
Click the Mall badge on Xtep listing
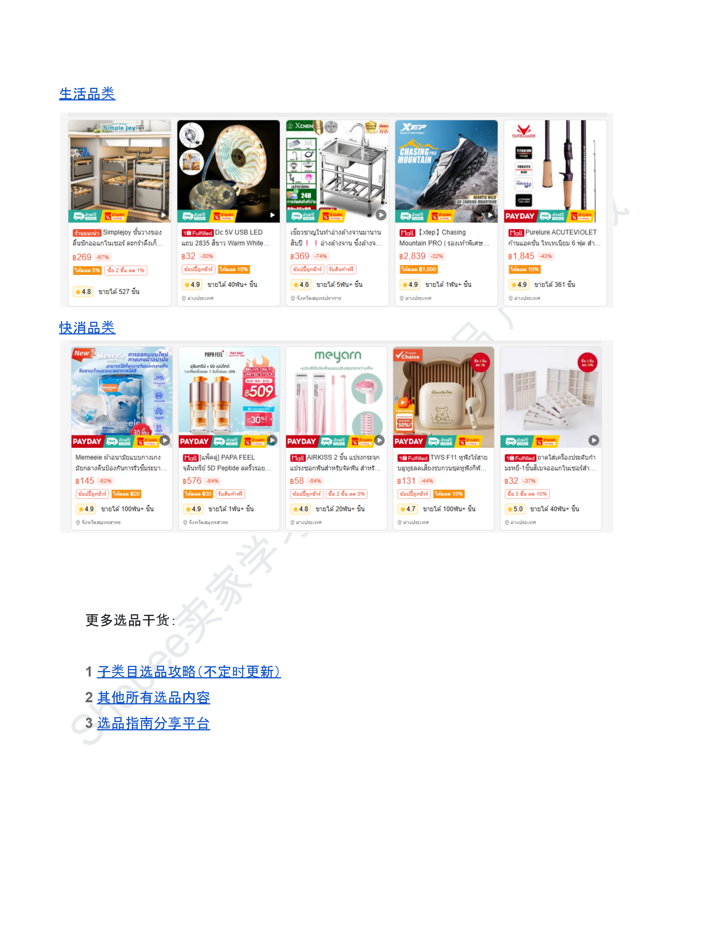[407, 233]
